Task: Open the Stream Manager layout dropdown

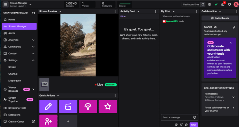Action: [x=31, y=4]
